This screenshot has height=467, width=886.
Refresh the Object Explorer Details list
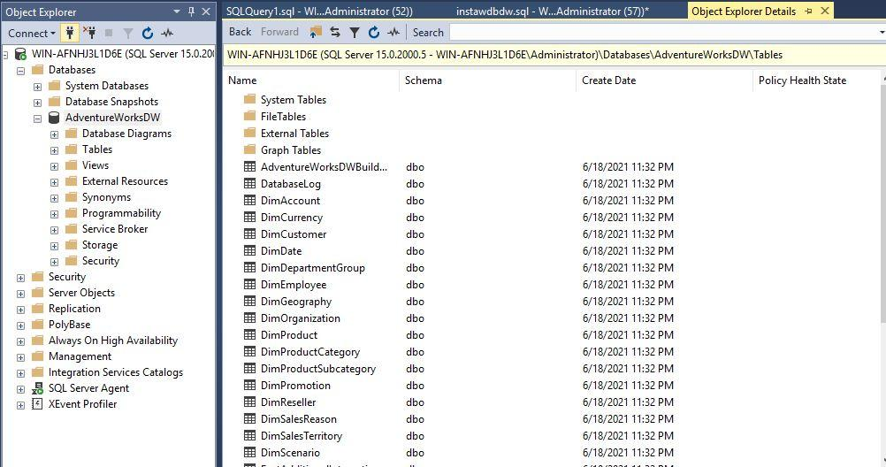click(x=373, y=32)
